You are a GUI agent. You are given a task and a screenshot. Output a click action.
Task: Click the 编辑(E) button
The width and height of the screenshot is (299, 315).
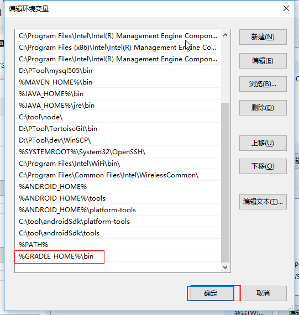click(x=263, y=61)
